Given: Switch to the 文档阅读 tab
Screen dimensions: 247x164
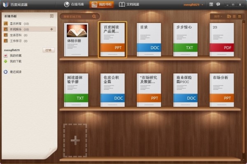Looking at the screenshot, I should (129, 5).
